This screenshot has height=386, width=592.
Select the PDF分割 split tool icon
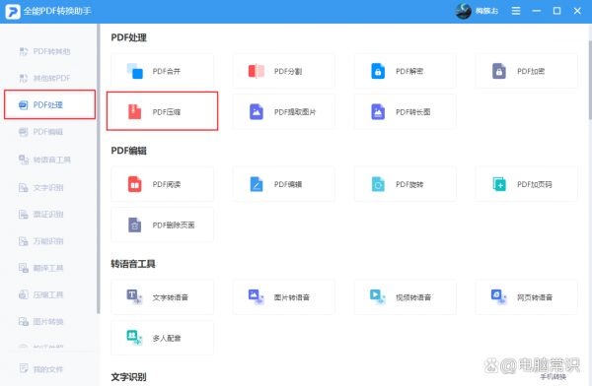tap(257, 71)
